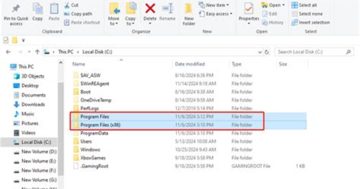Click the Cut scissors command
The height and width of the screenshot is (189, 360).
click(x=71, y=5)
